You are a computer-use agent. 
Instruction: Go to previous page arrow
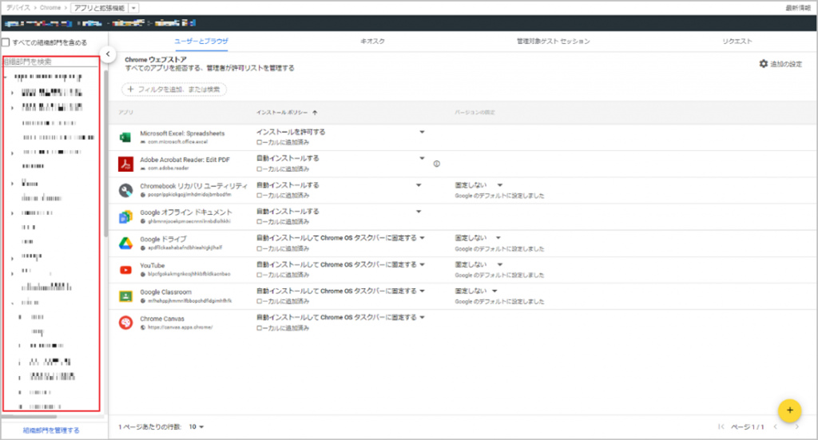(775, 426)
